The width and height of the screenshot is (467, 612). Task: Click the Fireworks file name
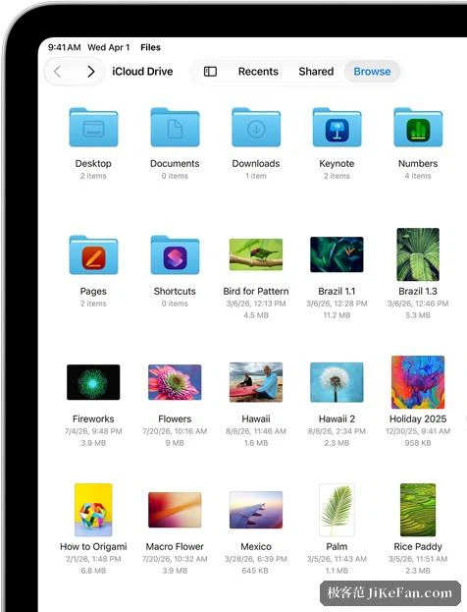[93, 418]
